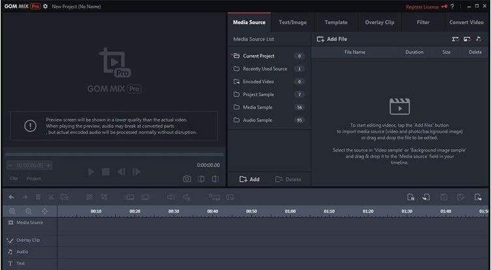Open the settings gear next to GOM MIX Pro
The width and height of the screenshot is (491, 270).
[x=46, y=7]
